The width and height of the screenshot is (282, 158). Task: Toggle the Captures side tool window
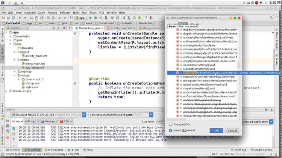click(2, 35)
